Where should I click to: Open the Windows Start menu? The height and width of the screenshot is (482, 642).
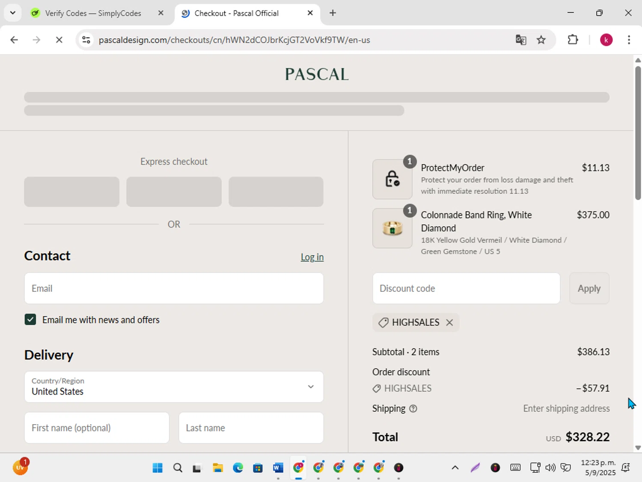(x=158, y=468)
